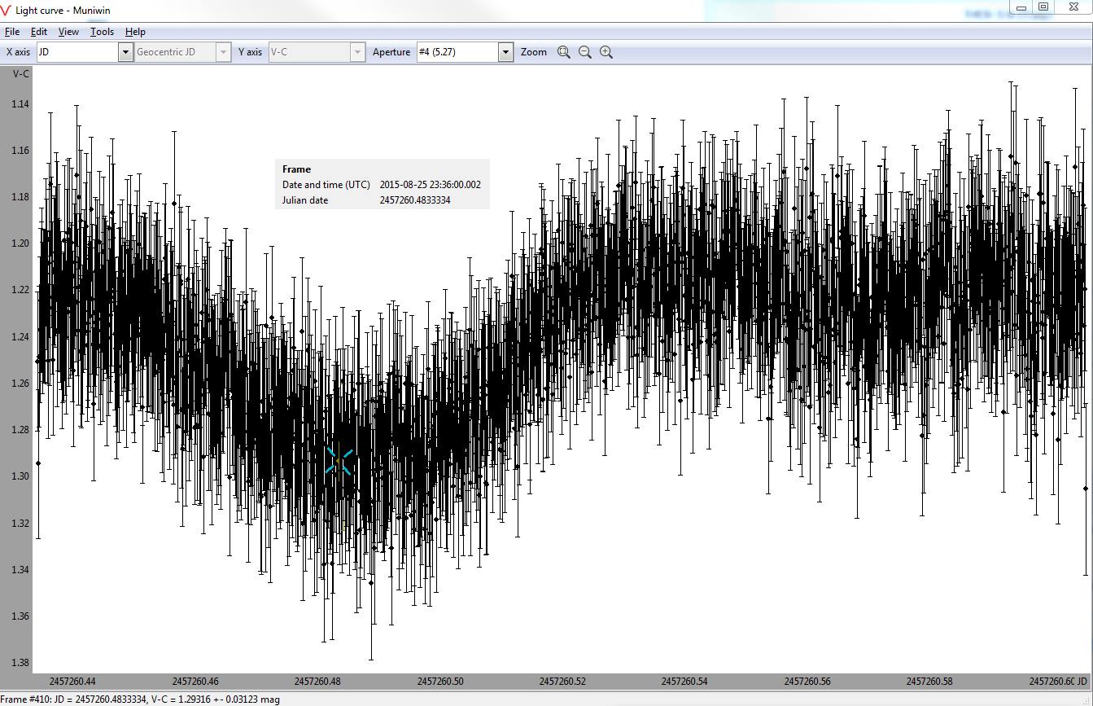
Task: Zoom out using the minus magnifier
Action: click(x=584, y=52)
